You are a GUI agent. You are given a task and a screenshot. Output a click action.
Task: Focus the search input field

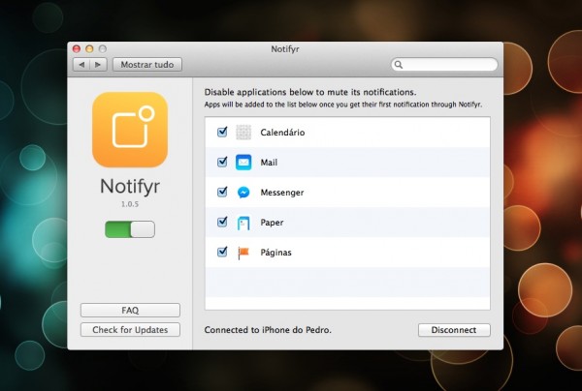coord(444,65)
